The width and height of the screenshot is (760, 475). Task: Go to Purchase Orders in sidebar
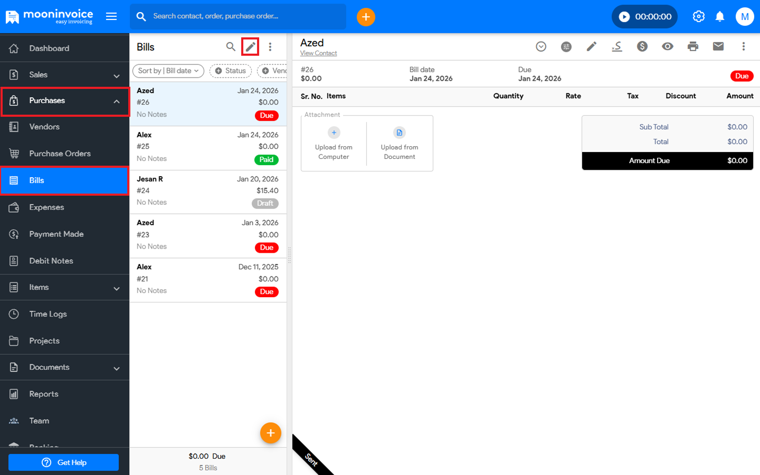pos(60,154)
